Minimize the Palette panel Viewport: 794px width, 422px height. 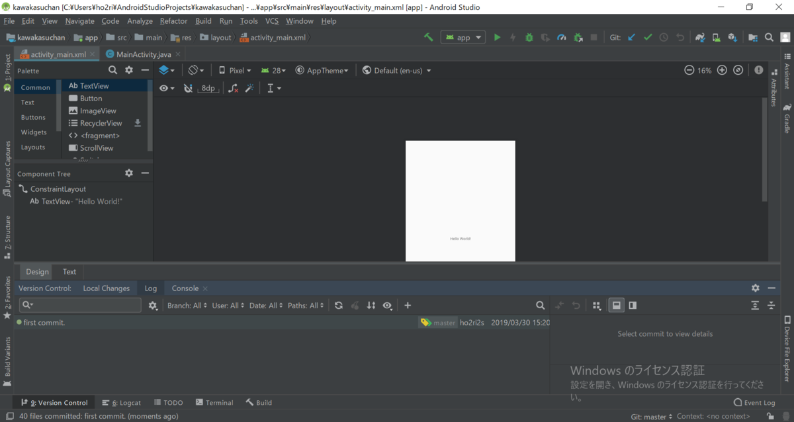[x=145, y=70]
